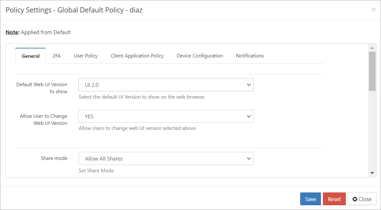This screenshot has width=381, height=210.
Task: Click 'Select the default UI Version' help text
Action: [x=142, y=97]
